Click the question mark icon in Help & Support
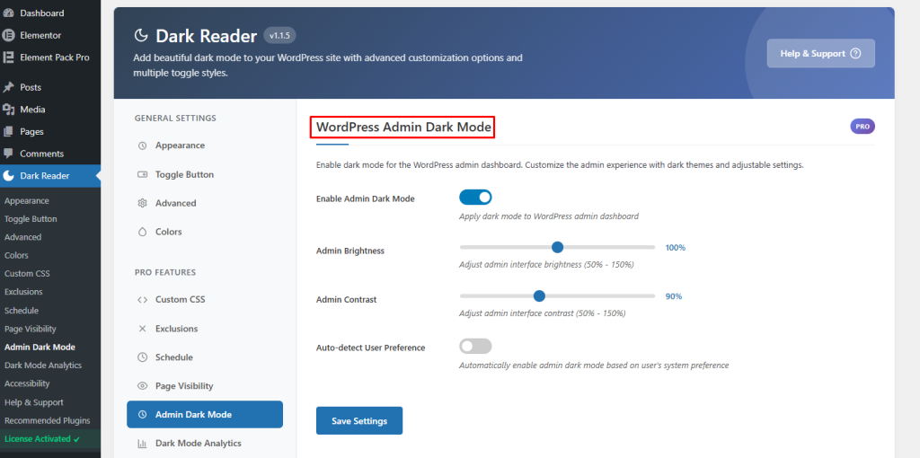The image size is (920, 458). pos(855,53)
